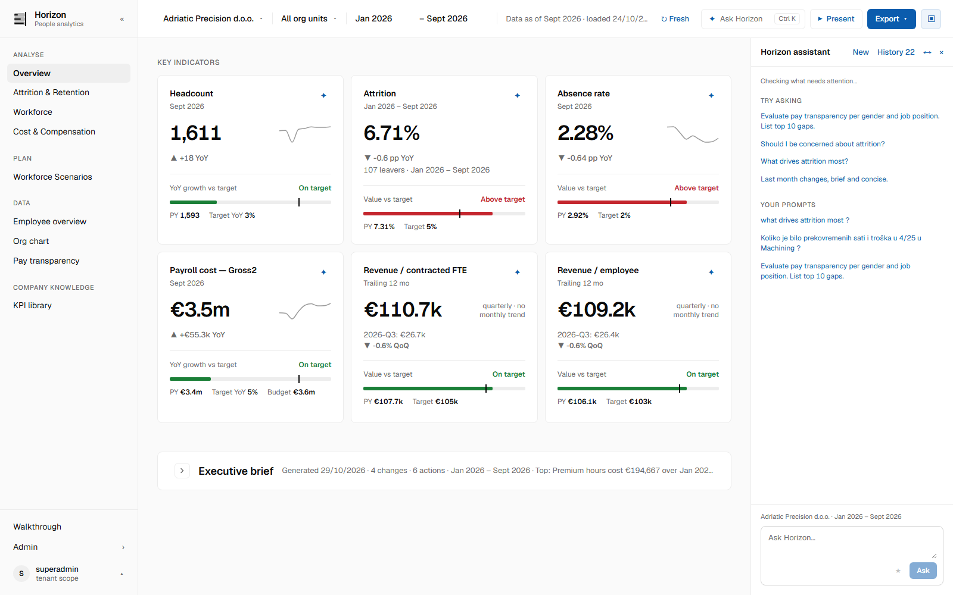Expand the Admin menu chevron

[x=123, y=547]
